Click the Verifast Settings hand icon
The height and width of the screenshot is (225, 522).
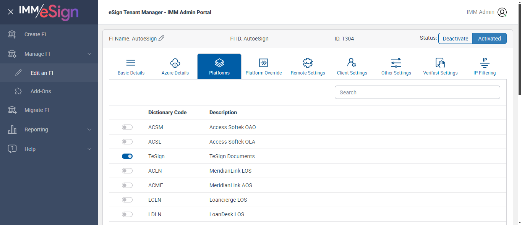click(x=440, y=63)
